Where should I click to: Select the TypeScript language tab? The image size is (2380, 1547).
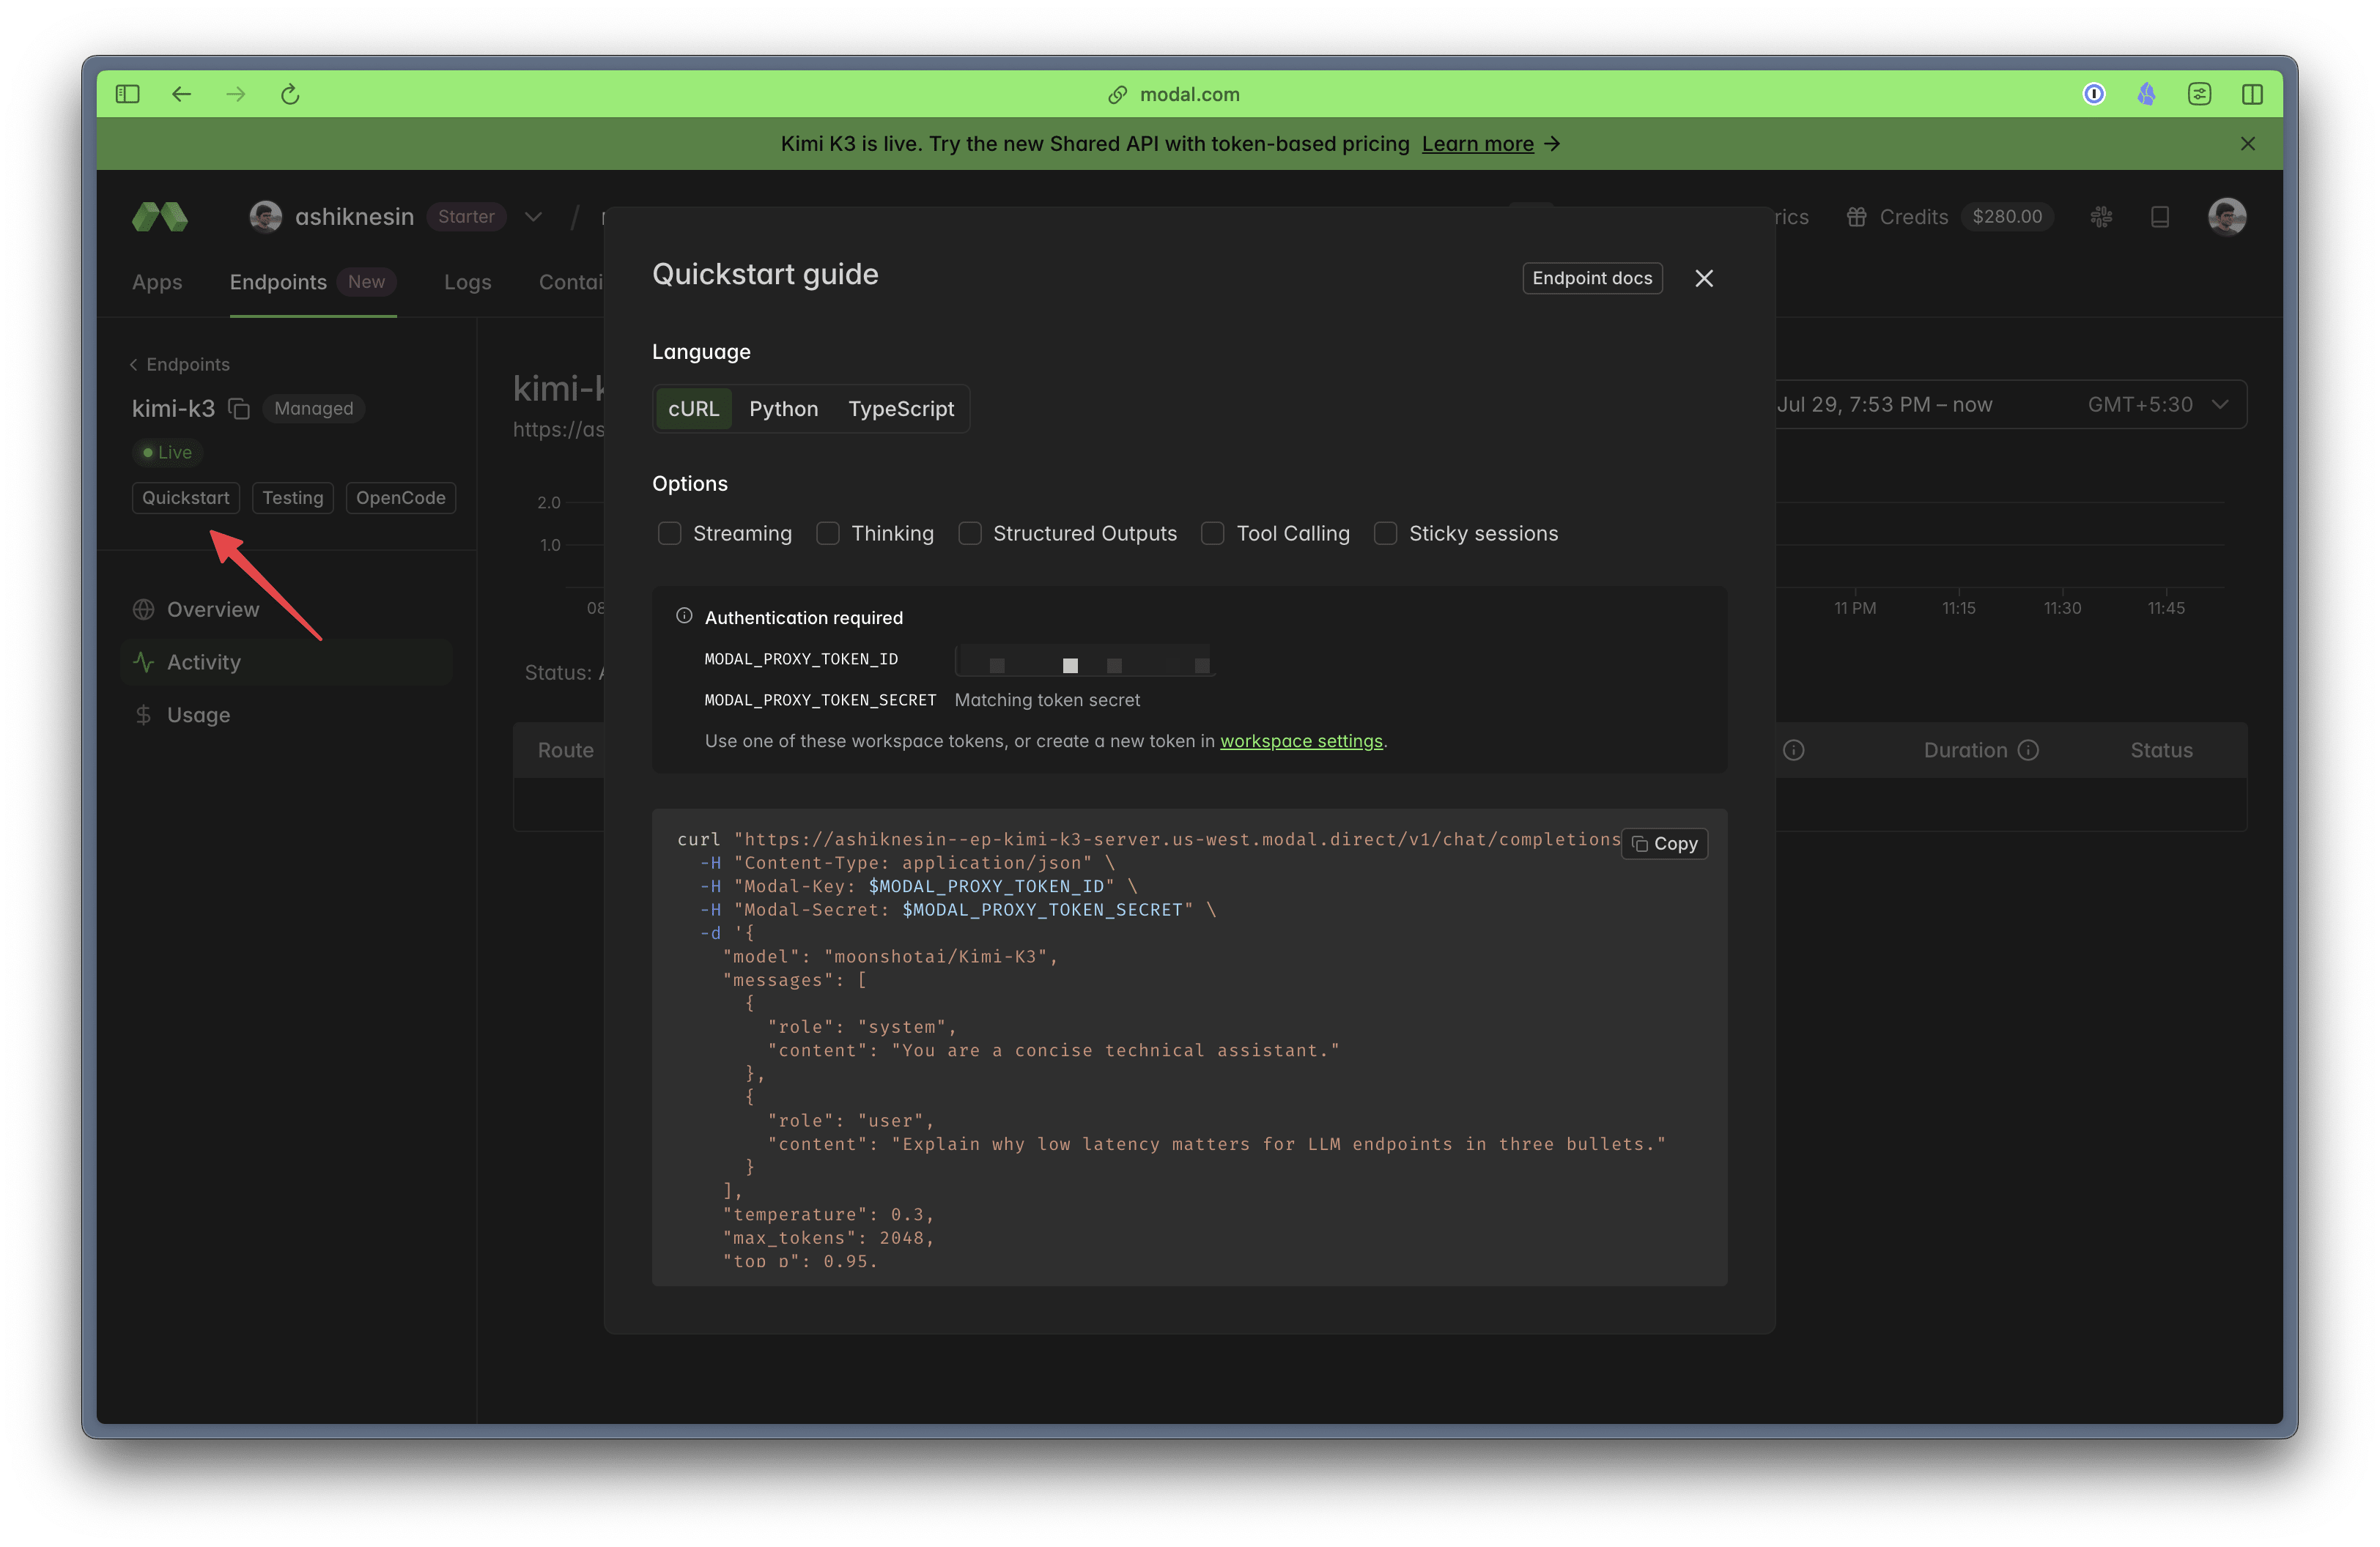901,409
